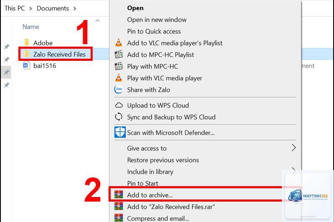Click the highlighted pin icon beside bai1516

pyautogui.click(x=7, y=72)
